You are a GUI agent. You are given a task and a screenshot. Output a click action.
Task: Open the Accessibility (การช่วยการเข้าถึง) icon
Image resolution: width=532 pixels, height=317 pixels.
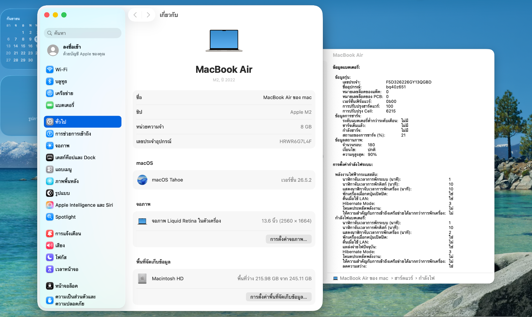pyautogui.click(x=50, y=134)
